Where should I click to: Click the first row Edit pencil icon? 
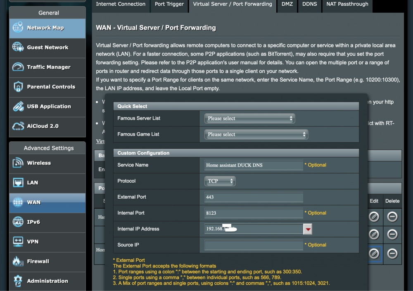pyautogui.click(x=374, y=217)
